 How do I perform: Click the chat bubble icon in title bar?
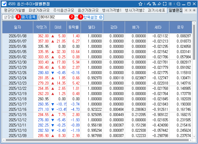click(178, 4)
